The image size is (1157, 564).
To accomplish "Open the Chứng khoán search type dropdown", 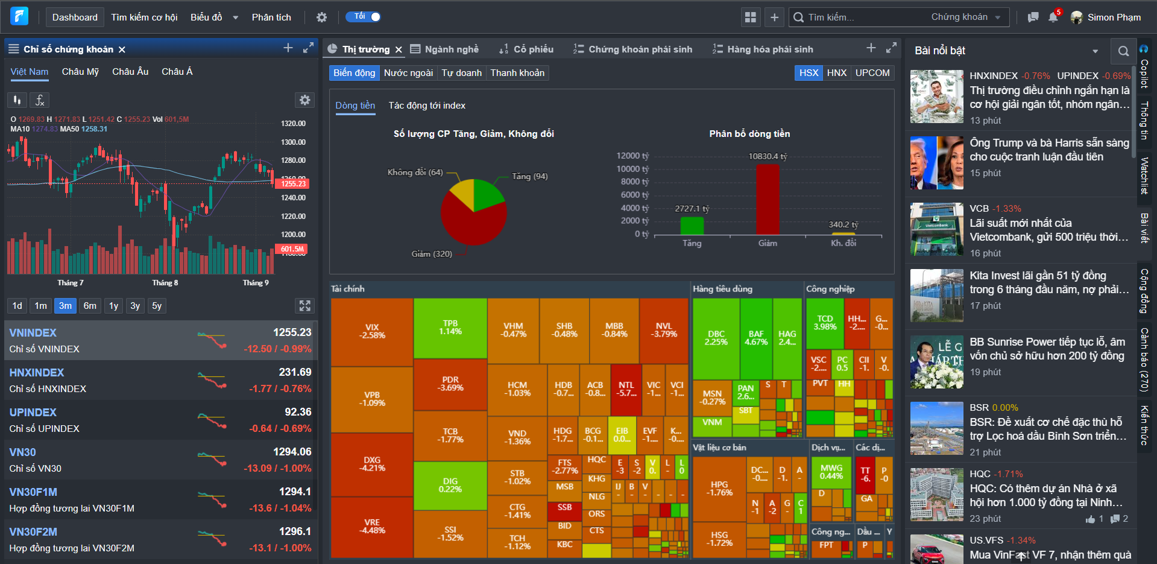I will (x=966, y=17).
